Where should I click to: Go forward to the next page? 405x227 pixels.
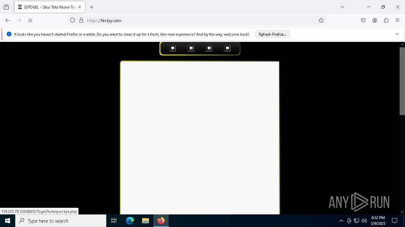(x=19, y=20)
